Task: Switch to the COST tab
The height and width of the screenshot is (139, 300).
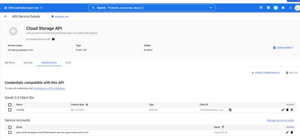Action: 68,63
